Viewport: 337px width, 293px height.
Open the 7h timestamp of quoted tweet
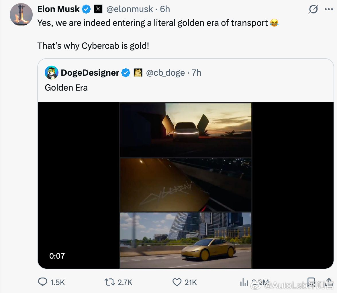tap(197, 73)
